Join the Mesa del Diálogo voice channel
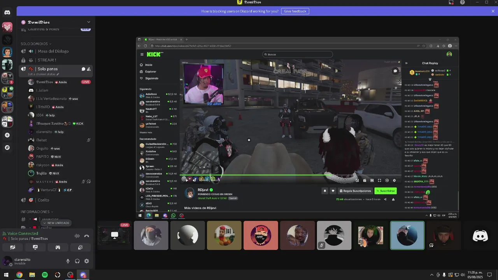 tap(56, 51)
